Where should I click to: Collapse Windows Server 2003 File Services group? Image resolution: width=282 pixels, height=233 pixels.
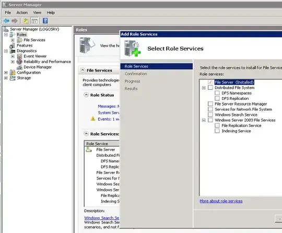(204, 120)
